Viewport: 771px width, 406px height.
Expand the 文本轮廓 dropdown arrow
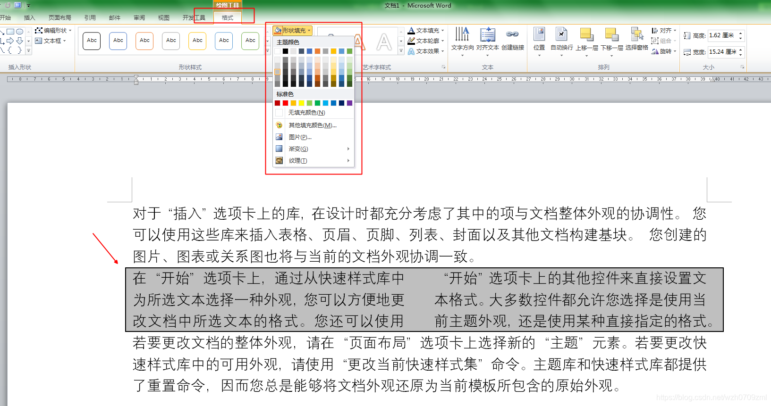click(442, 41)
